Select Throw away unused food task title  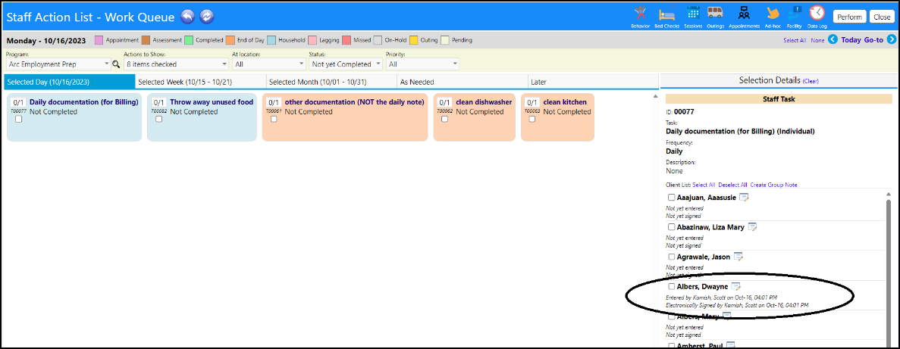pyautogui.click(x=212, y=102)
